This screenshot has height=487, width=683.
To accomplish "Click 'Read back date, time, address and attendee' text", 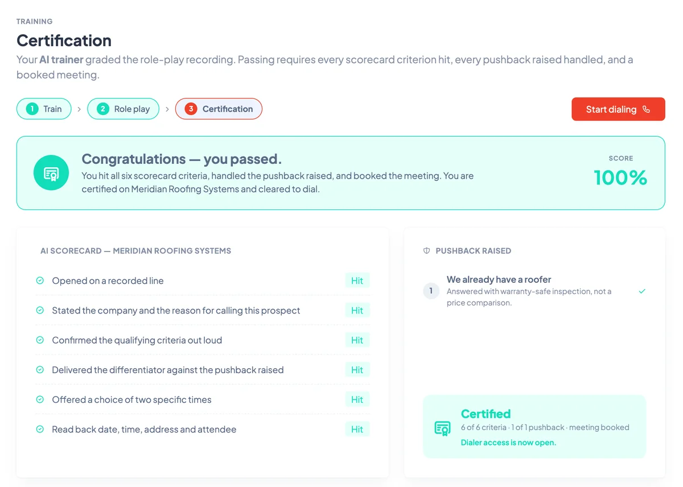I will pos(144,429).
